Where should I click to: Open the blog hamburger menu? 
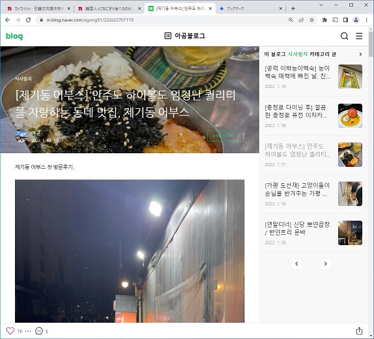click(359, 36)
